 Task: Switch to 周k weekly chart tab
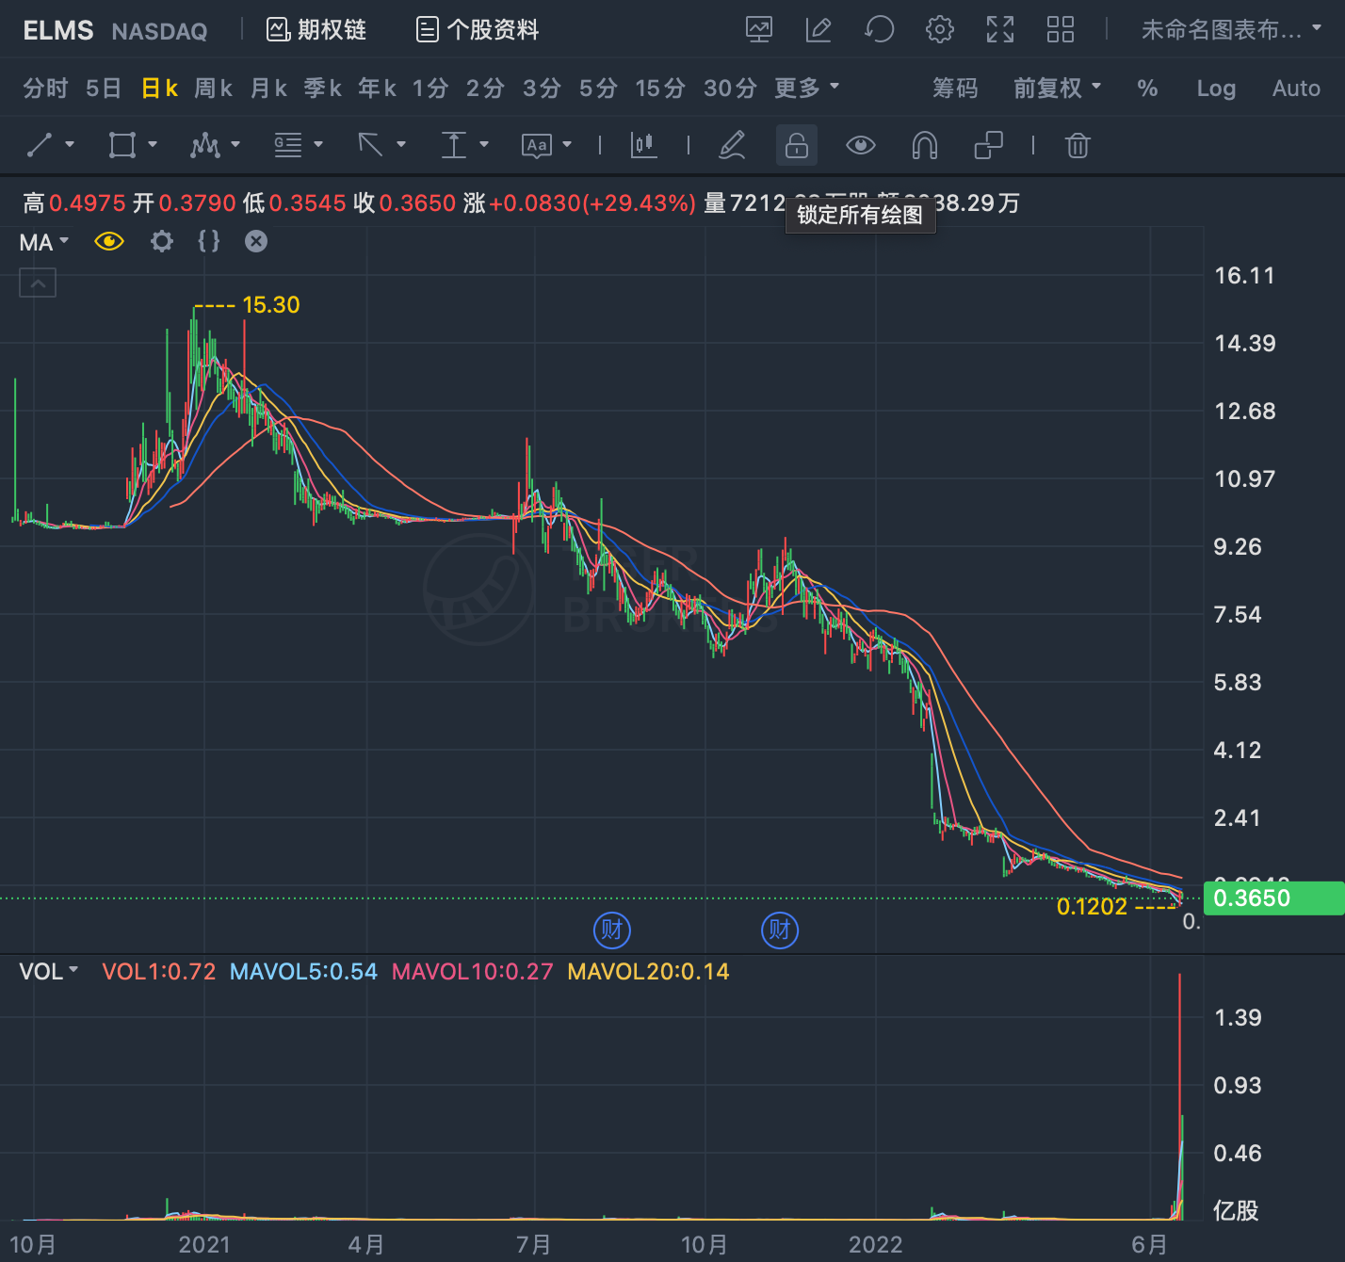213,88
